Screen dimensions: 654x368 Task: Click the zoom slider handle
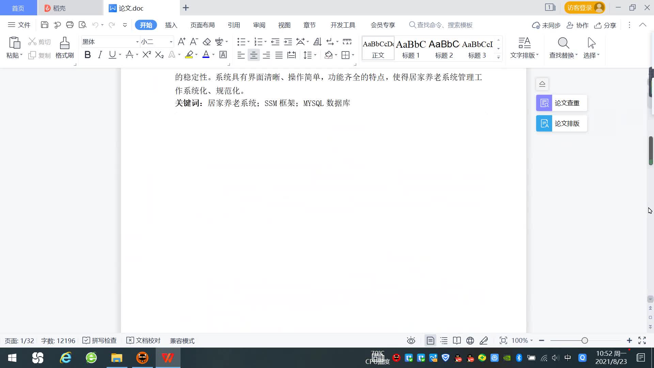coord(585,340)
